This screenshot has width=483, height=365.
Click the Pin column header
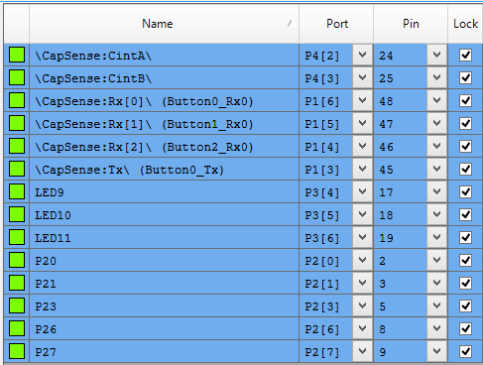point(411,24)
